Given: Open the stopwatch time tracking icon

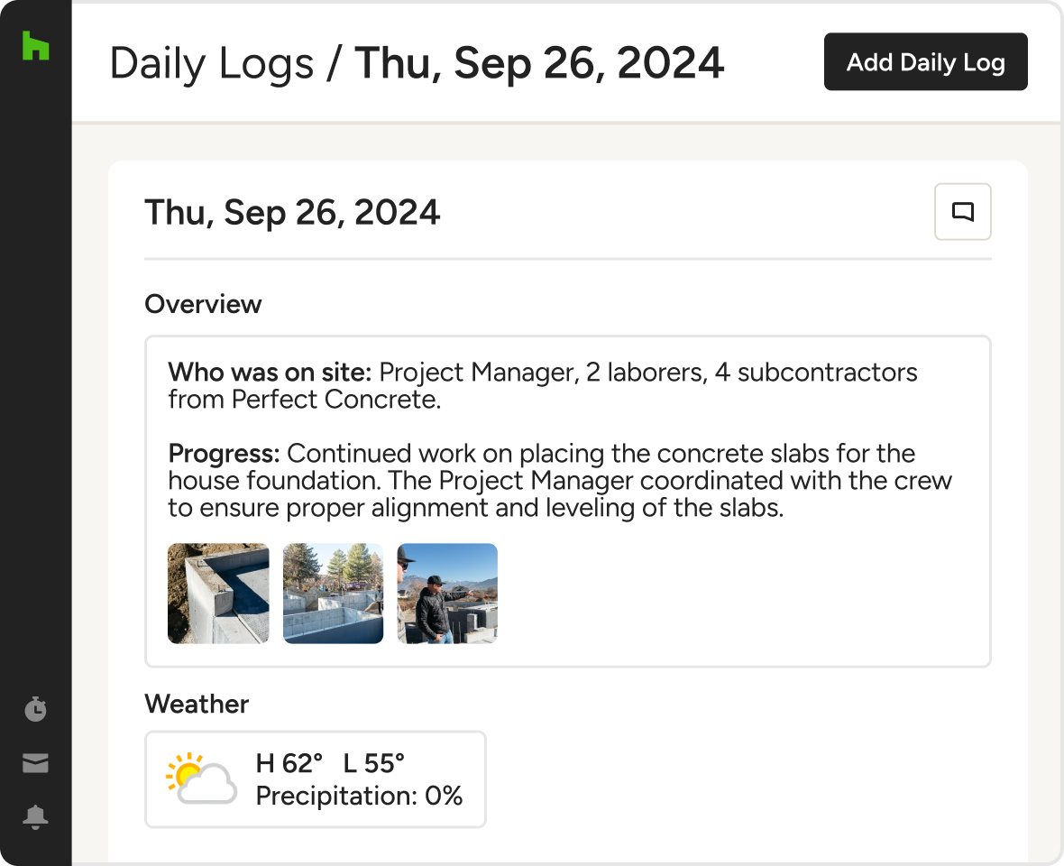Looking at the screenshot, I should pos(35,709).
